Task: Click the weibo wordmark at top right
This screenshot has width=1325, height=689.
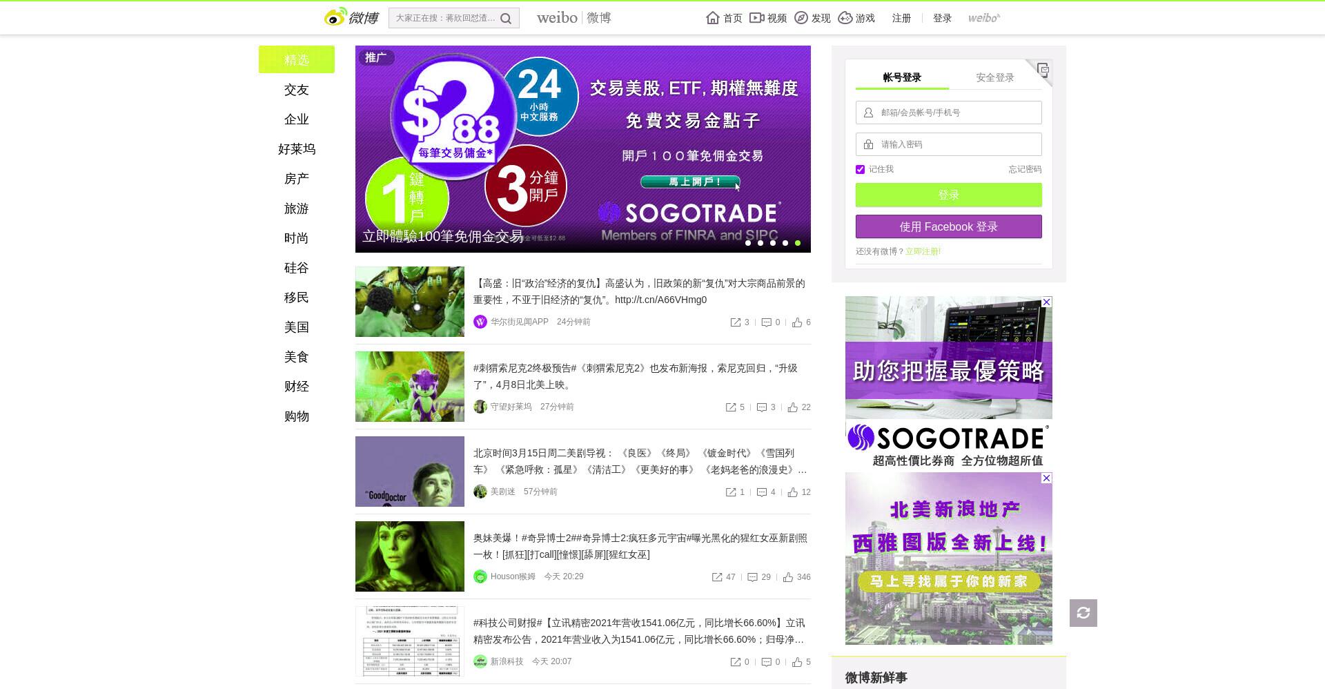Action: [x=984, y=18]
